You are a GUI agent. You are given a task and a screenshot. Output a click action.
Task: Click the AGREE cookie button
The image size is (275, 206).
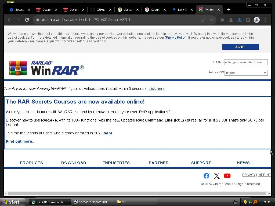coord(240,47)
